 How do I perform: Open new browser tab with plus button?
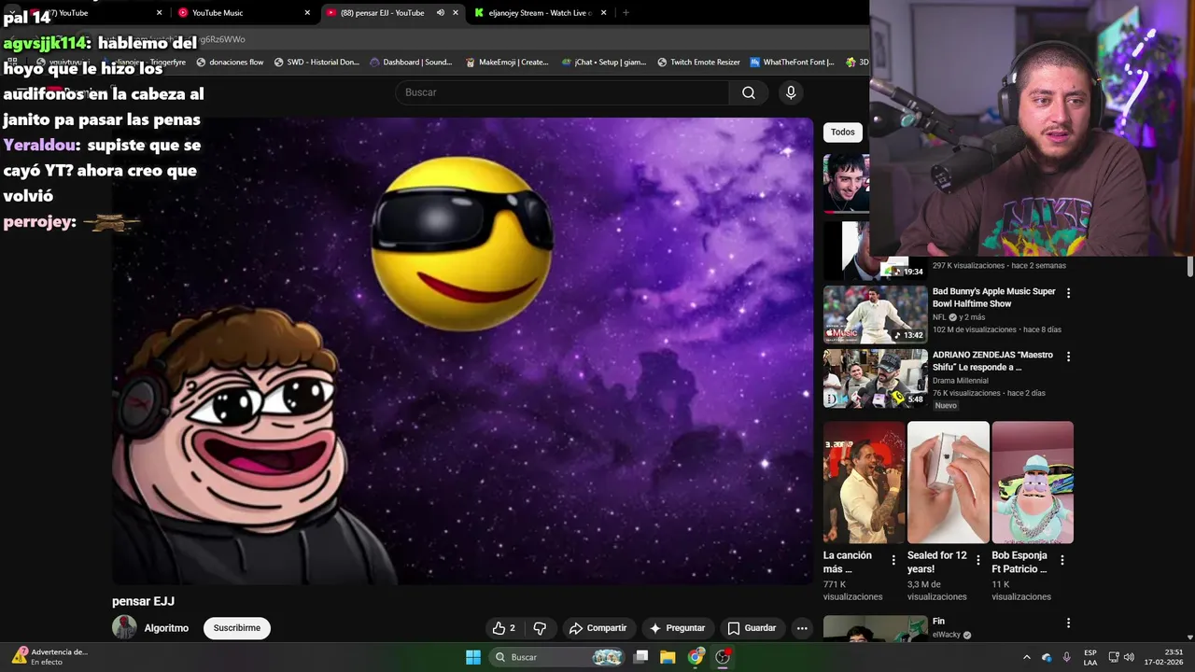[626, 13]
